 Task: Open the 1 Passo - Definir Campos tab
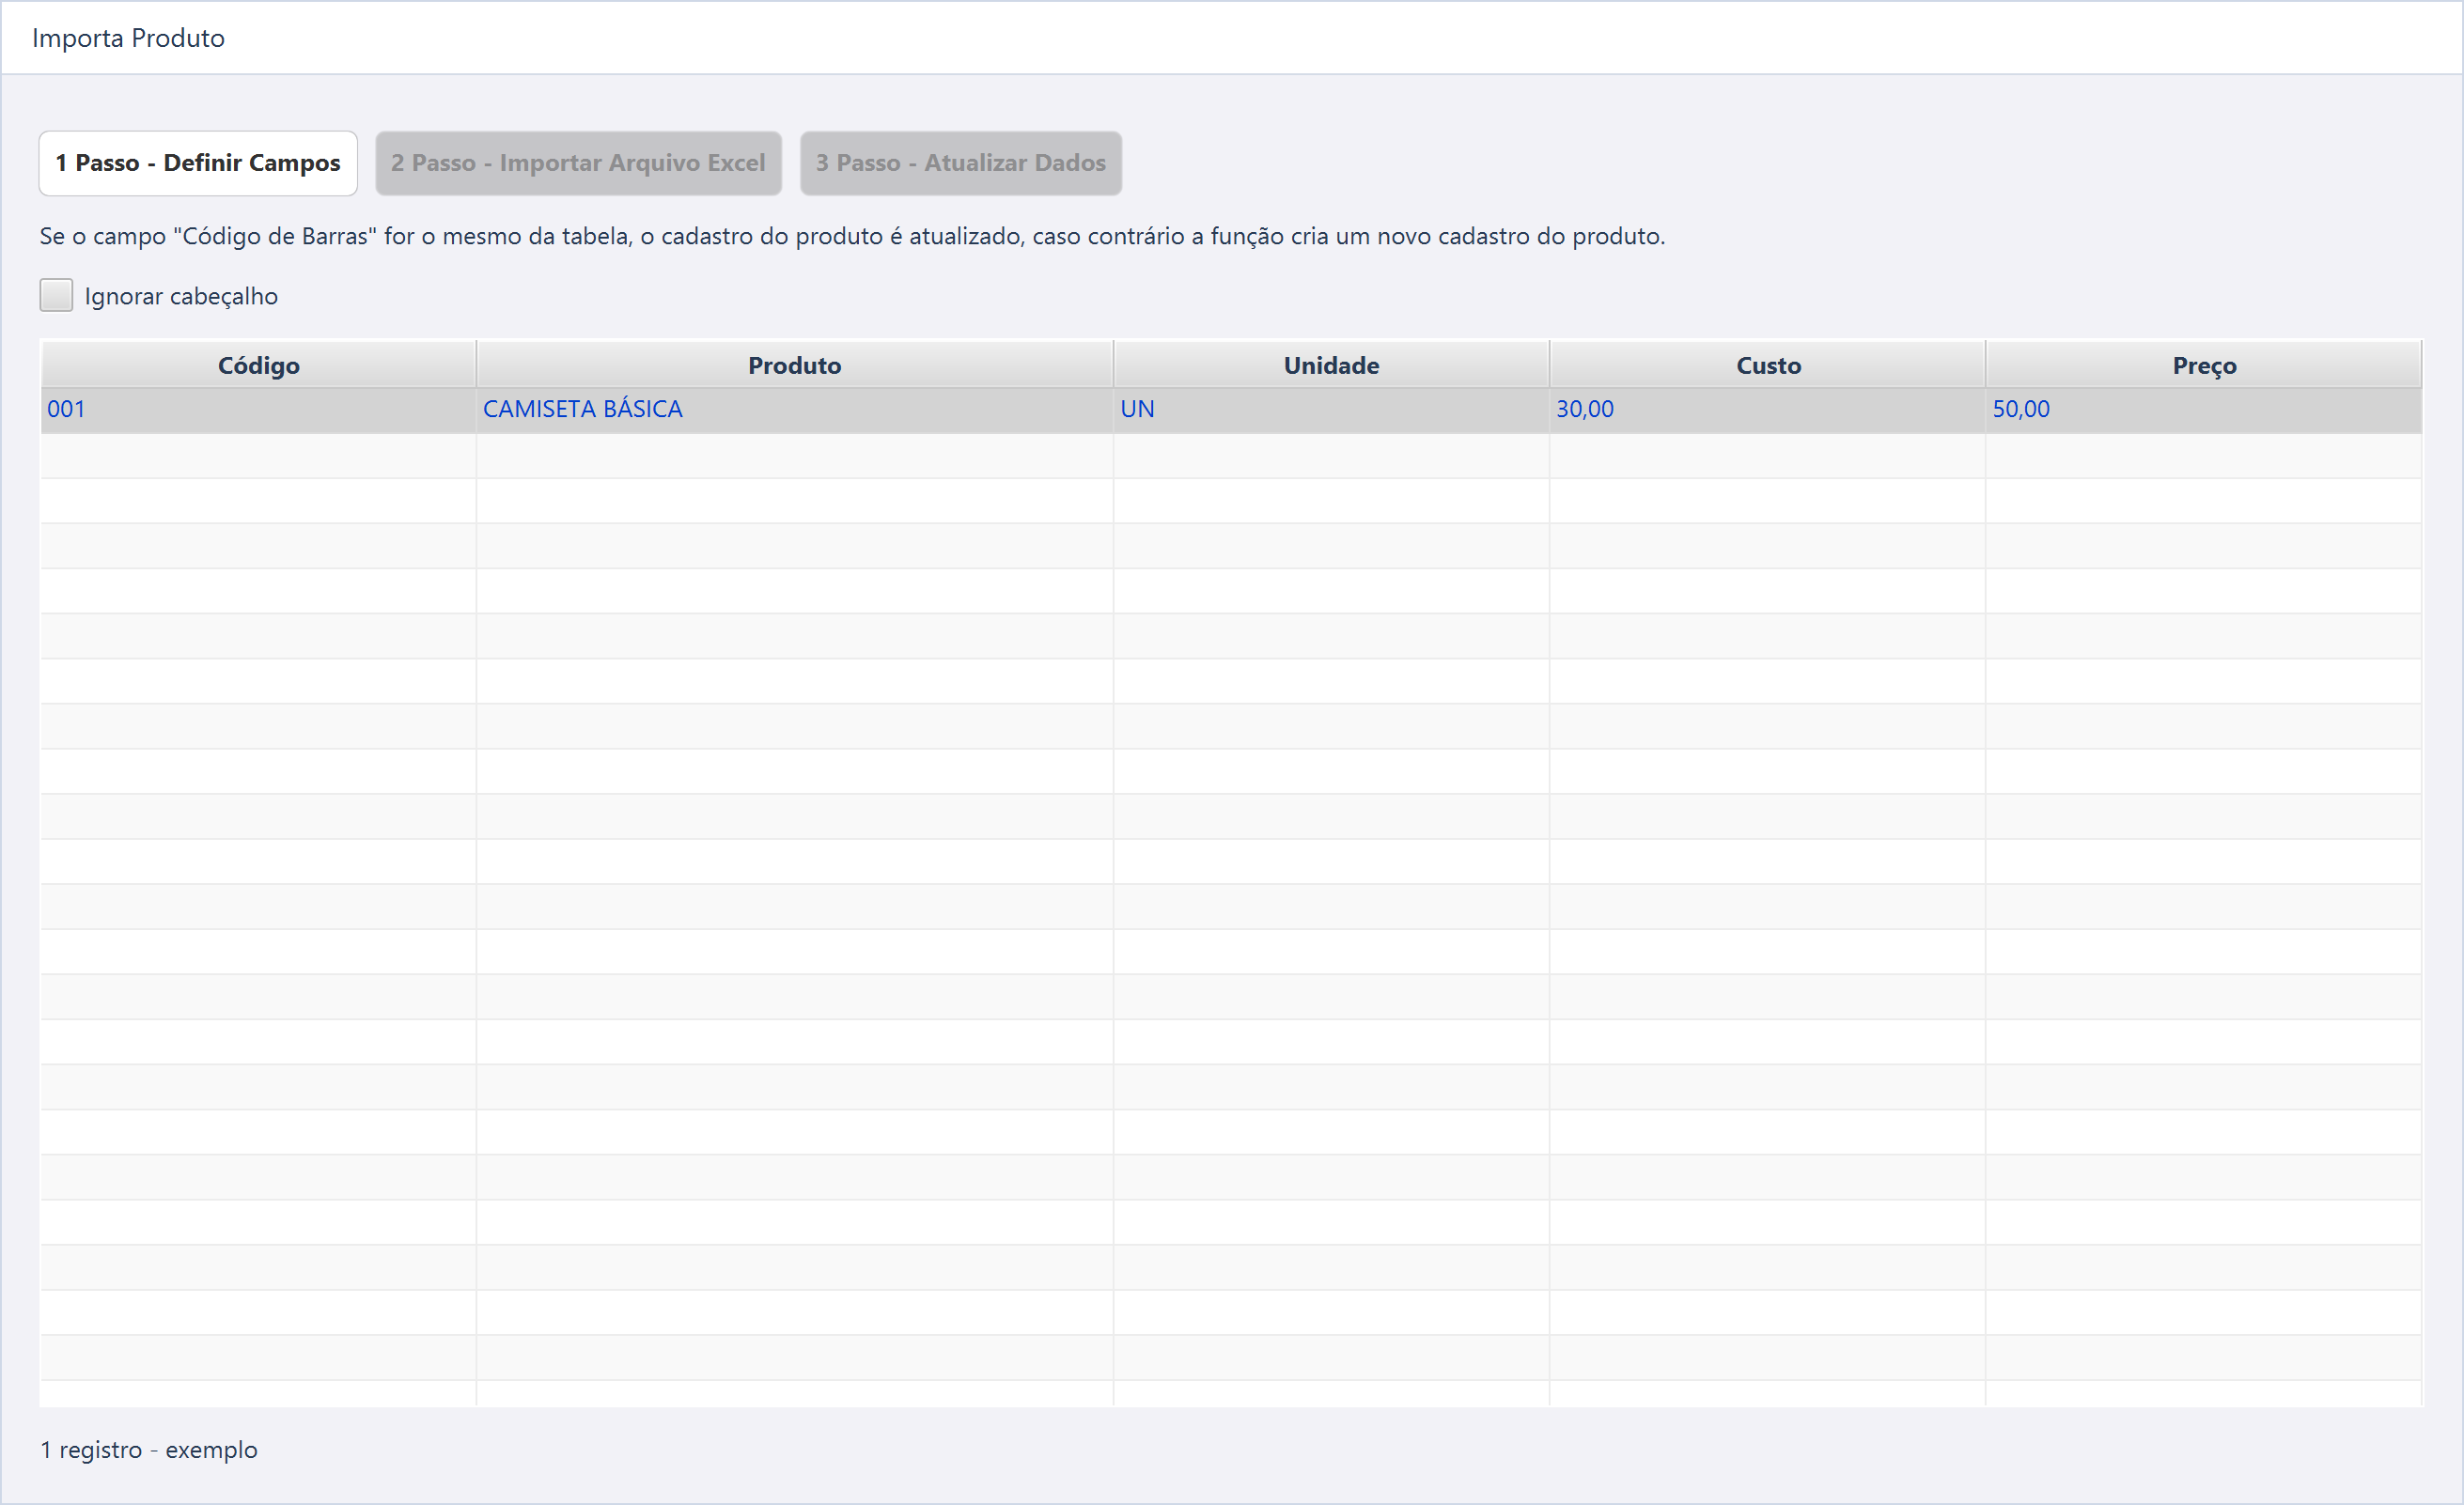click(x=198, y=163)
